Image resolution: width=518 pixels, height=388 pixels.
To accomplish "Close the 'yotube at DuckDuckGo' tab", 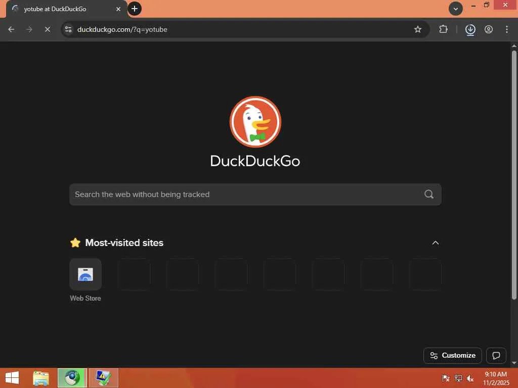I will [118, 9].
